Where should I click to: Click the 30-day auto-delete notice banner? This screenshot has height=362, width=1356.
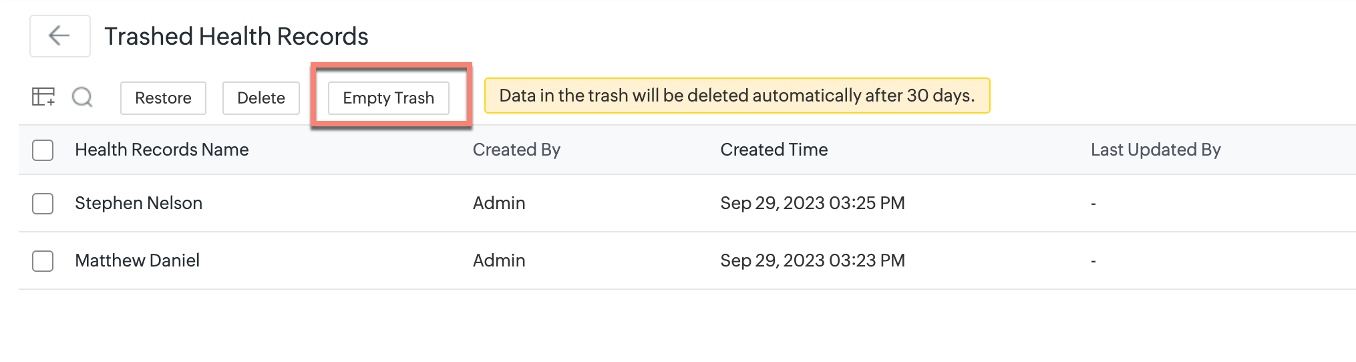coord(736,96)
